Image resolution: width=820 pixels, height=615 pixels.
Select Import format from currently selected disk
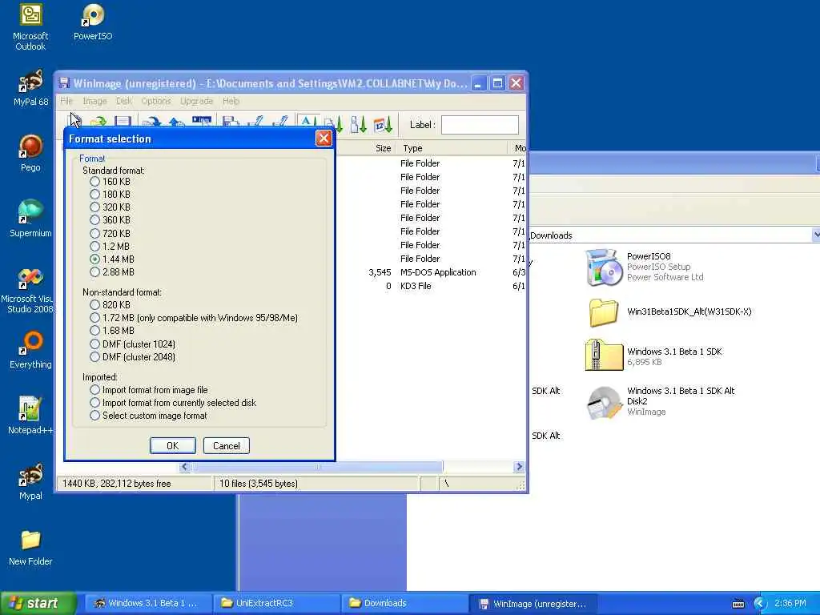[94, 403]
